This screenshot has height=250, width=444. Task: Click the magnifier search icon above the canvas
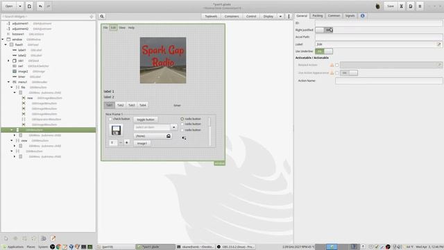tap(102, 17)
